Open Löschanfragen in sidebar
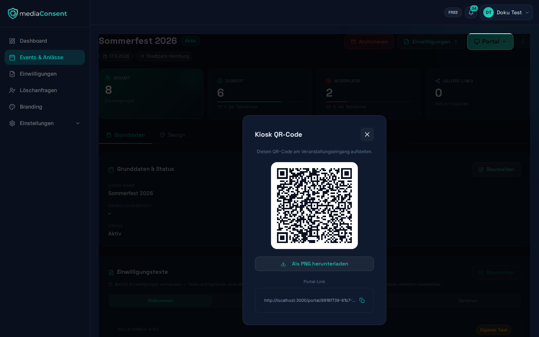Image resolution: width=539 pixels, height=337 pixels. click(x=45, y=90)
